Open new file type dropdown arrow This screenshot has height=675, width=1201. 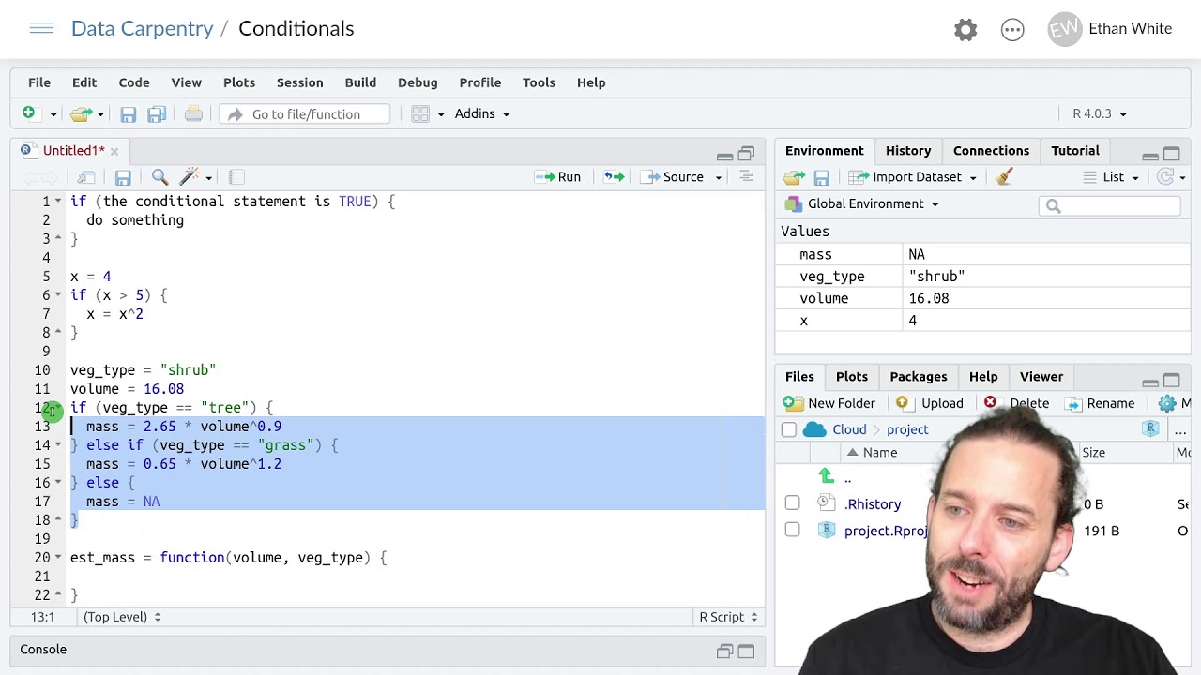click(53, 114)
